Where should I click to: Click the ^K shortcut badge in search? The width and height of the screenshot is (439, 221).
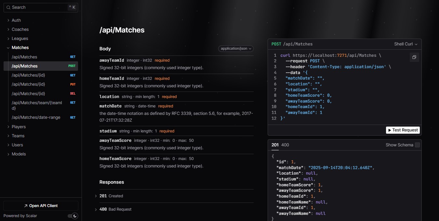(x=72, y=7)
